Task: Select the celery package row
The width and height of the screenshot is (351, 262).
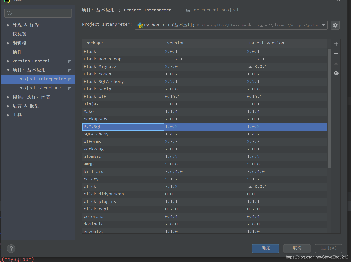Action: tap(205, 179)
